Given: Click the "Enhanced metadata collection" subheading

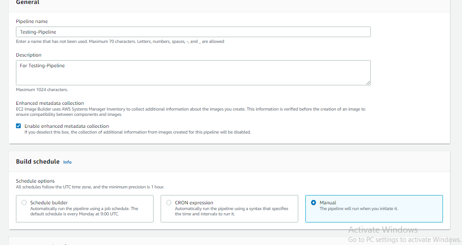Looking at the screenshot, I should coord(50,103).
